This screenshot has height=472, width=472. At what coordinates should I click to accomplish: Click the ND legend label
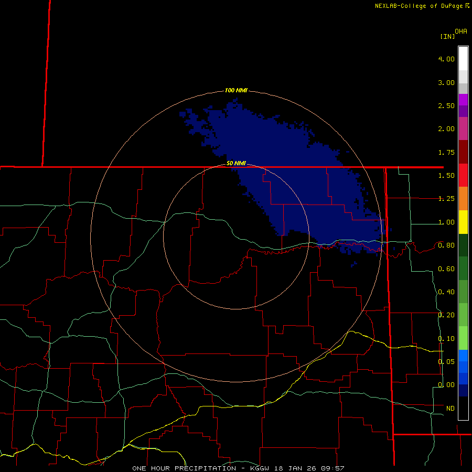(450, 409)
